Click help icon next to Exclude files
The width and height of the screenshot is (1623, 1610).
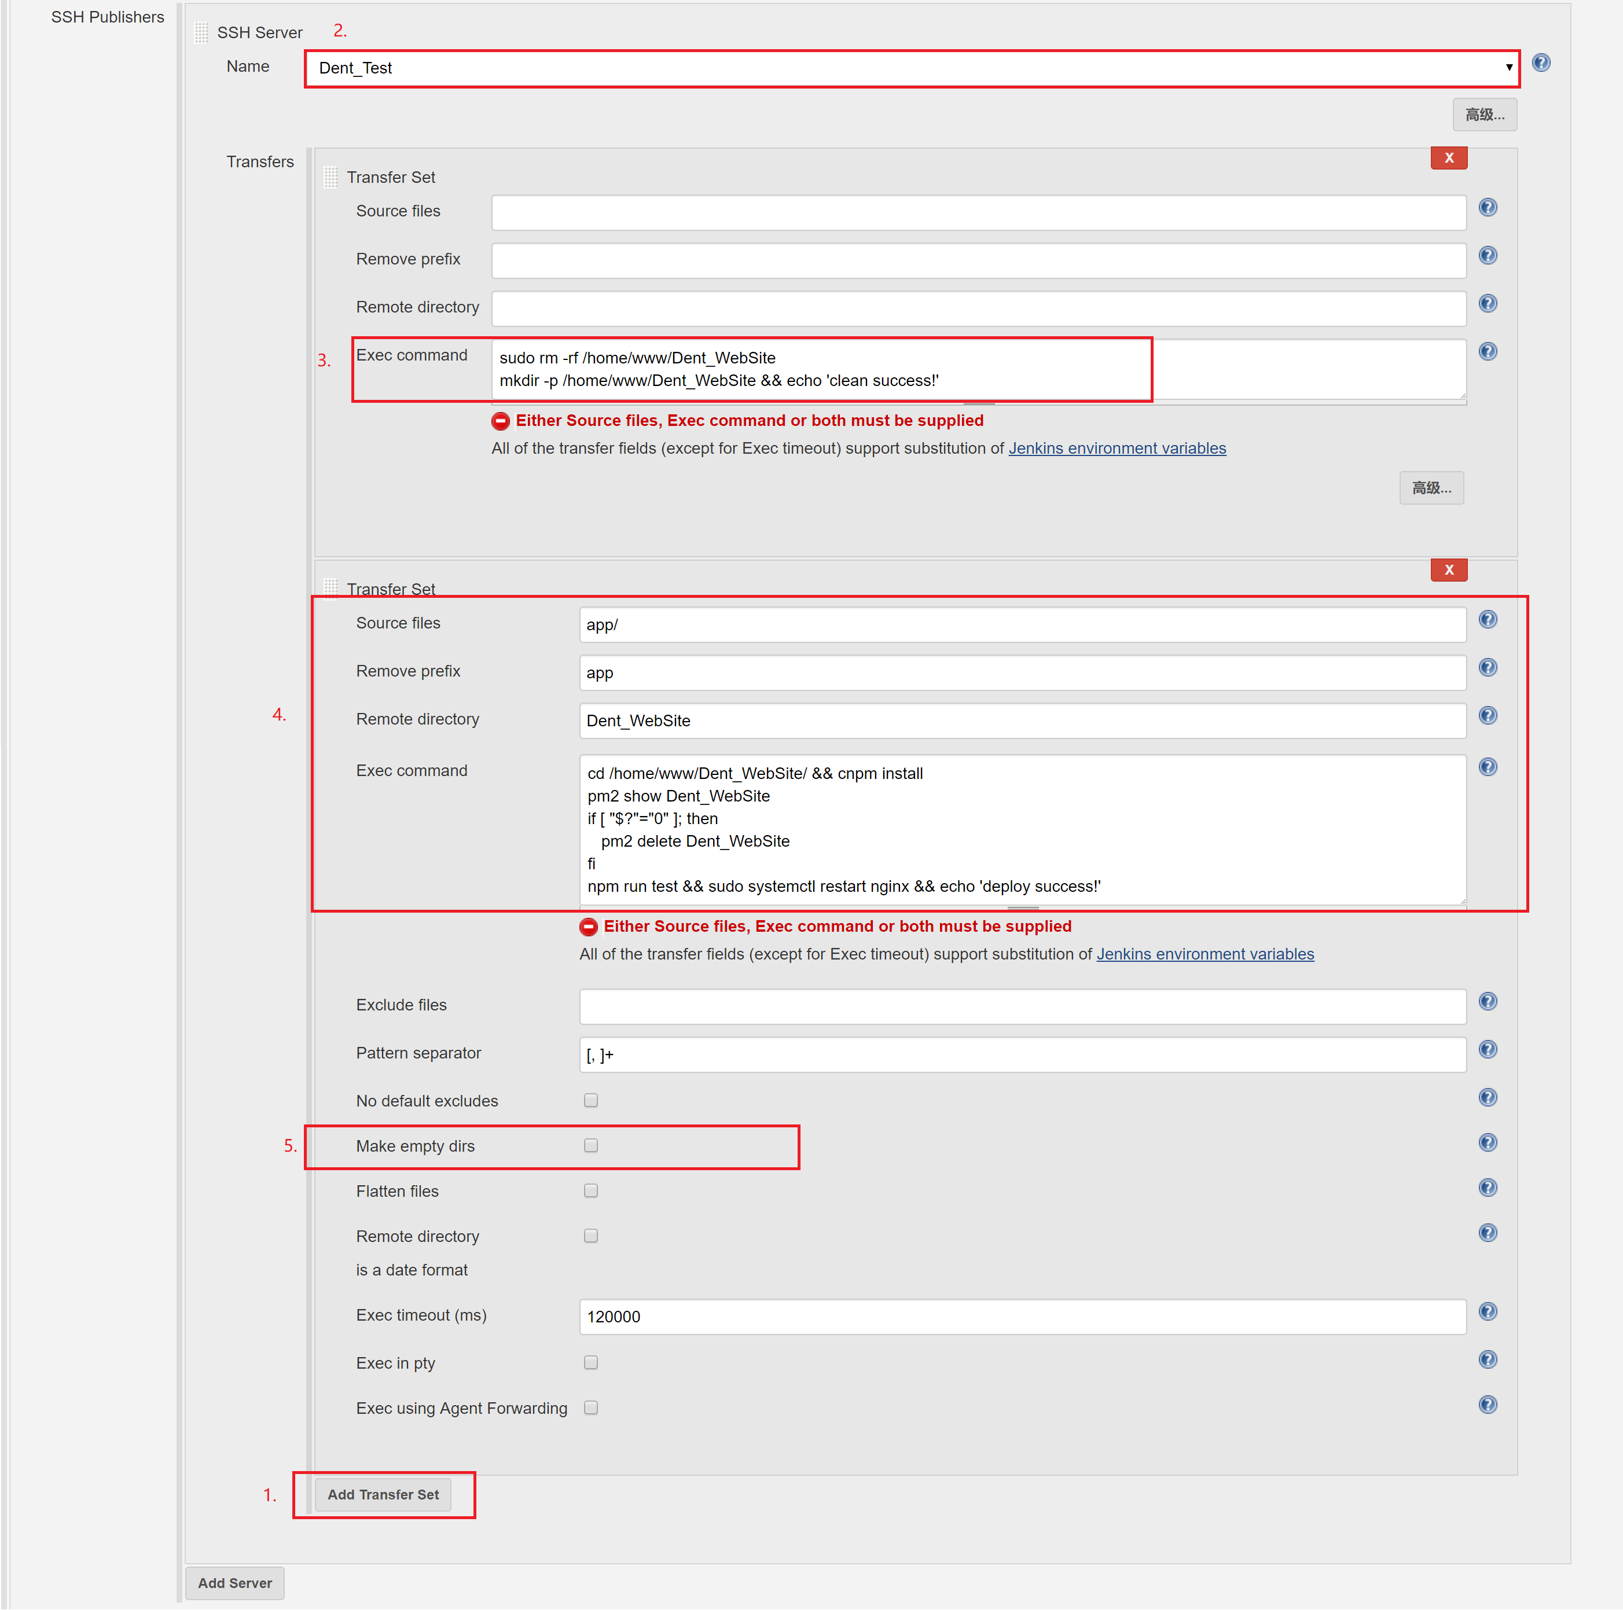click(x=1487, y=1001)
